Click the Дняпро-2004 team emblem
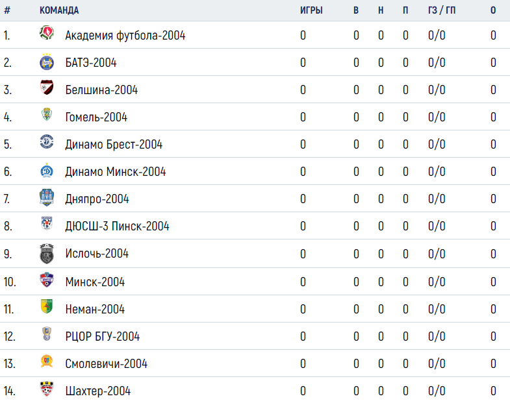The width and height of the screenshot is (510, 403). pyautogui.click(x=47, y=197)
